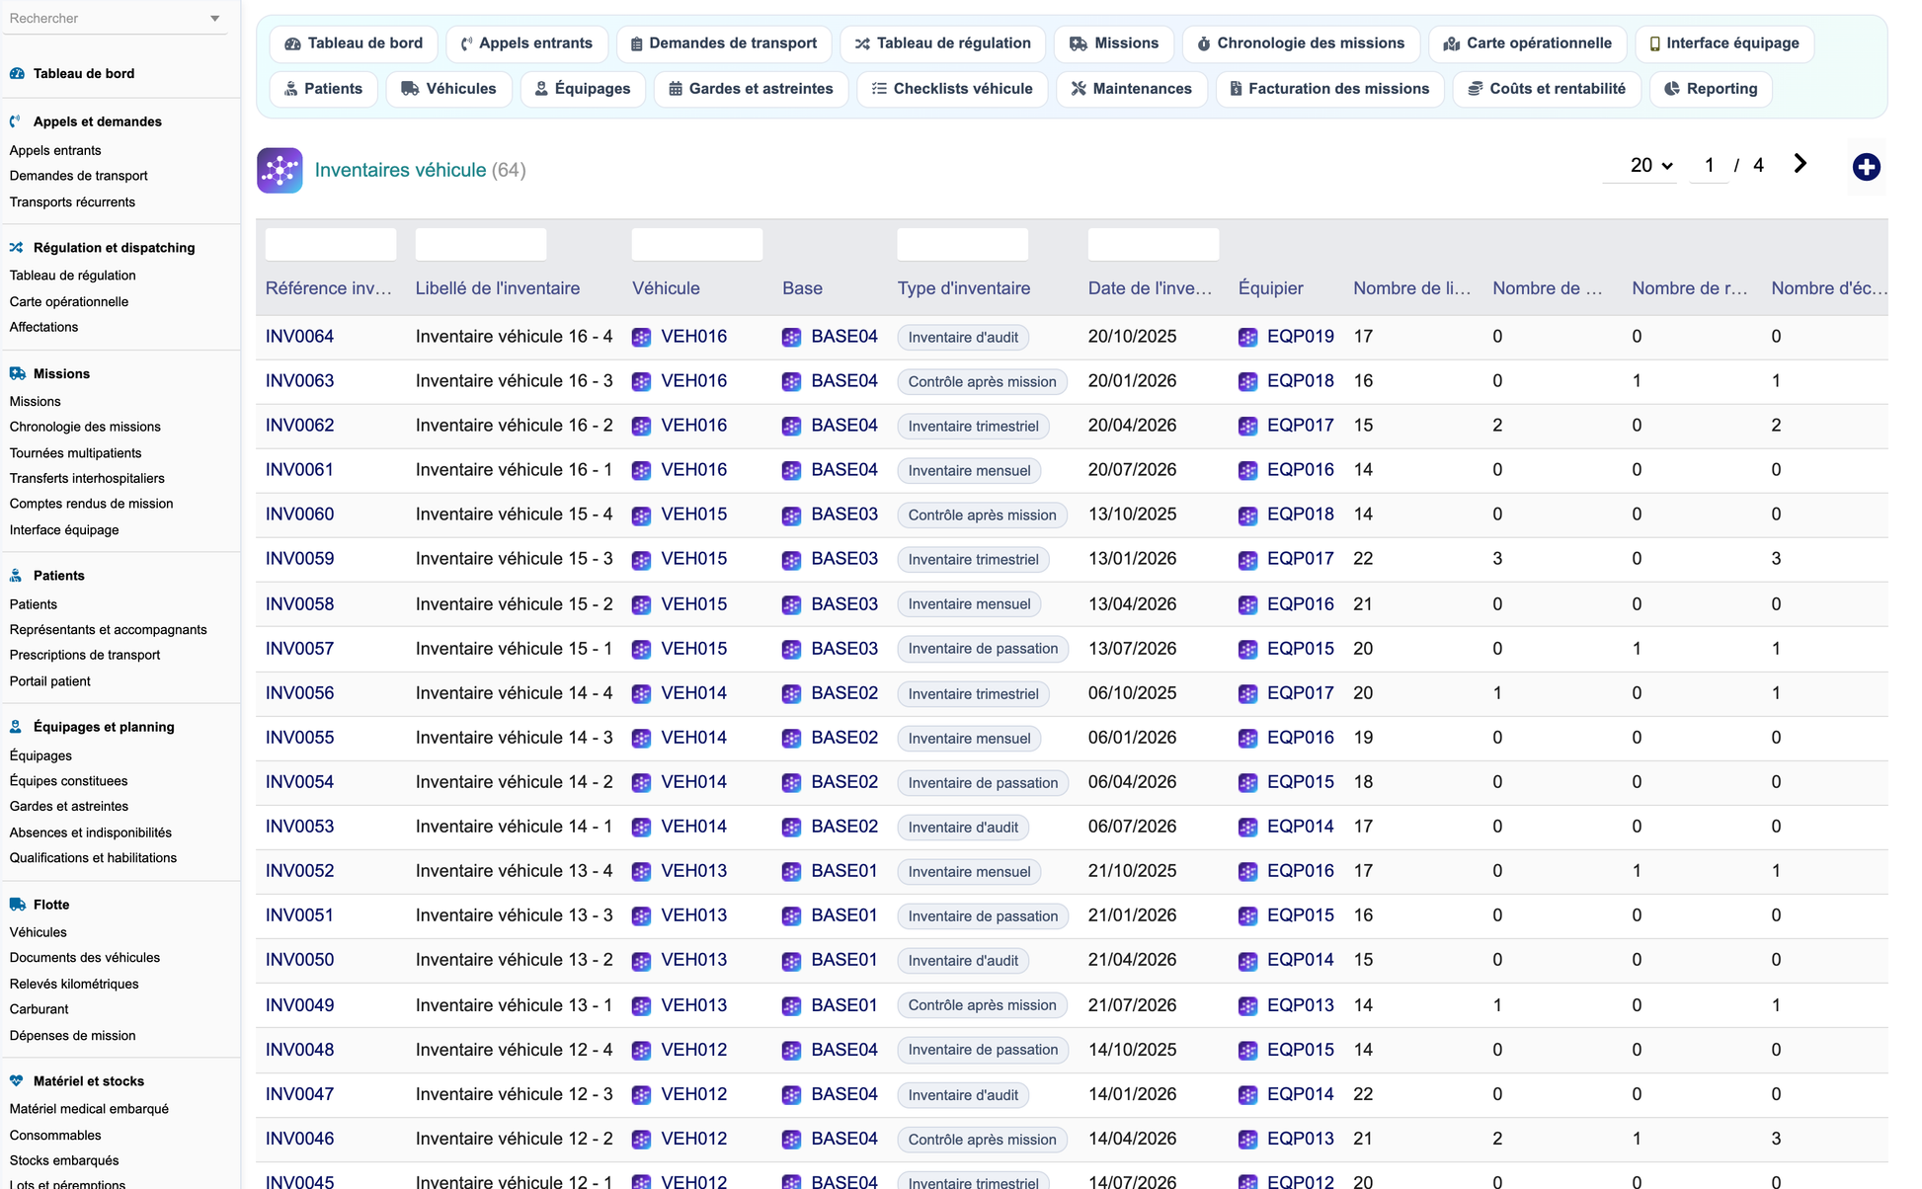Open the Facturation des missions tab
The width and height of the screenshot is (1922, 1189).
pyautogui.click(x=1329, y=89)
